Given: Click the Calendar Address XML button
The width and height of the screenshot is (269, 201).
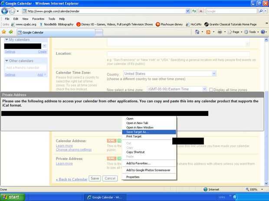Looking at the screenshot, I should 112,140.
